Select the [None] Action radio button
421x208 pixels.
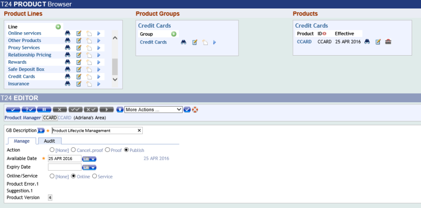[x=52, y=150]
